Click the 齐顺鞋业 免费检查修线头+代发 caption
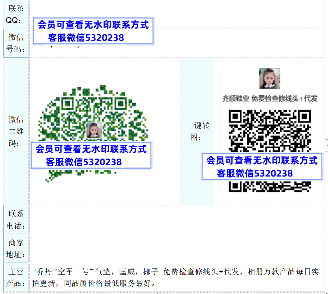The height and width of the screenshot is (294, 328). (x=270, y=99)
